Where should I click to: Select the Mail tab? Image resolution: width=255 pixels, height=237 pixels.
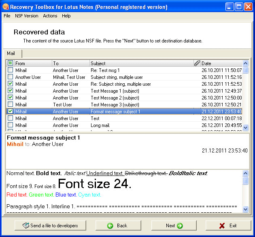13,53
